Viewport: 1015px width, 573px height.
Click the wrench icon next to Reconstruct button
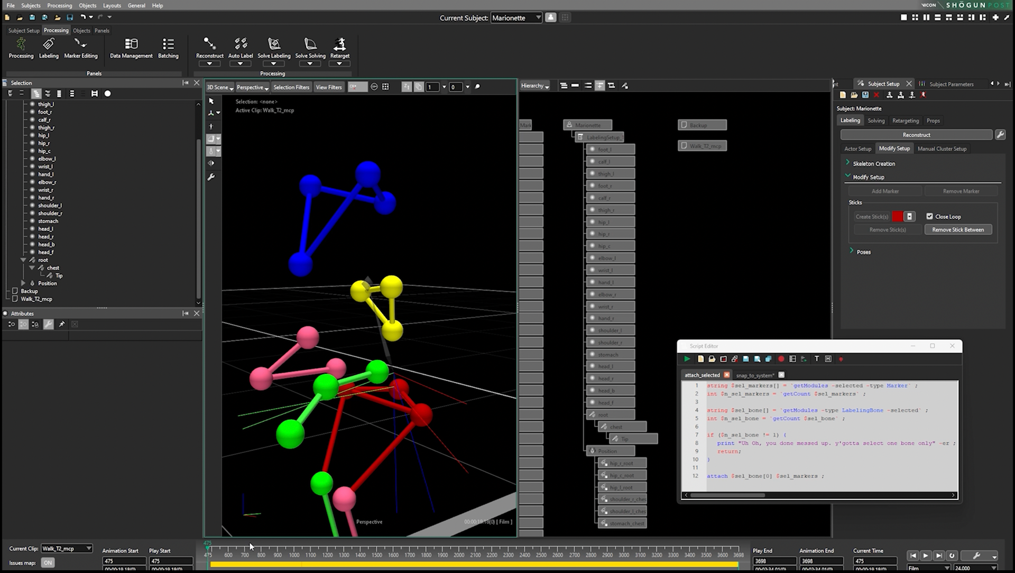click(x=1000, y=135)
